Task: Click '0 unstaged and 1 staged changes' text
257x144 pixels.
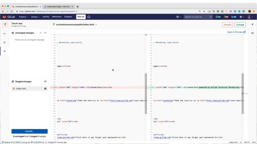Action: [x=29, y=136]
